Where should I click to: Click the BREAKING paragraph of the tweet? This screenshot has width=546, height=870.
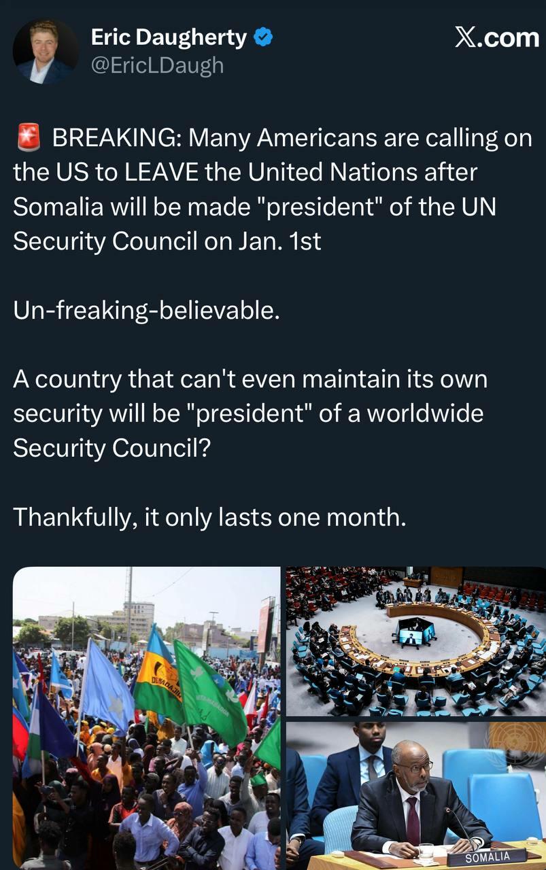click(272, 190)
